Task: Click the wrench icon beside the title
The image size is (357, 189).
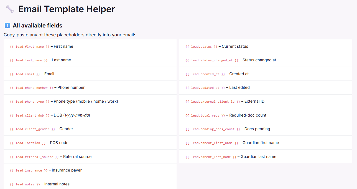Action: (10, 9)
